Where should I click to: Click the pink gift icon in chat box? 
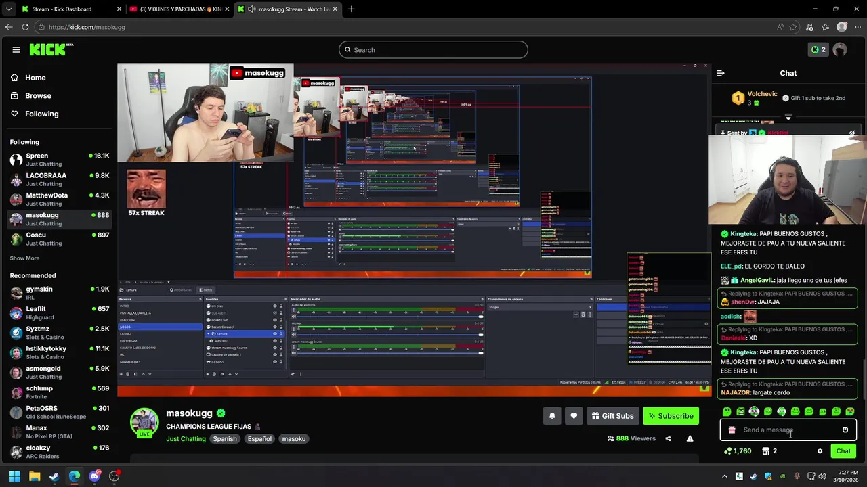pos(732,430)
